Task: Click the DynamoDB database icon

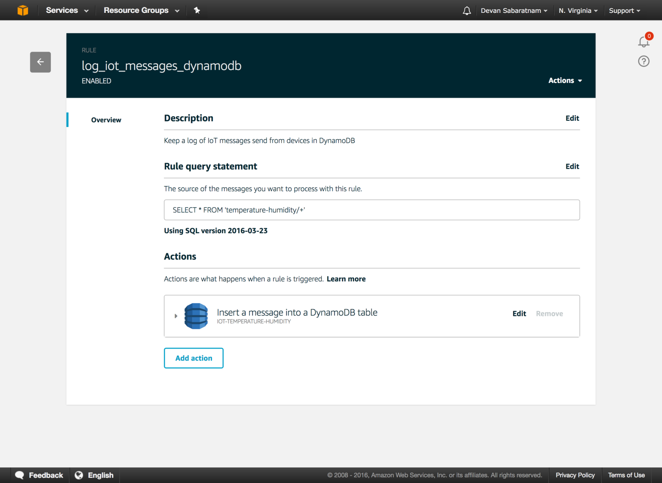Action: tap(196, 316)
